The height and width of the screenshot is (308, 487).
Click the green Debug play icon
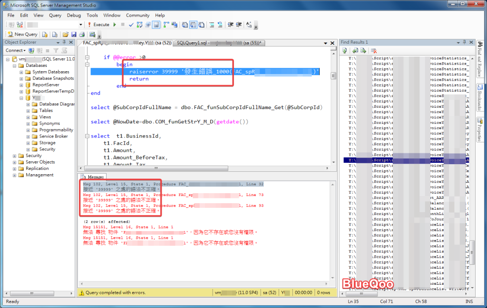click(114, 25)
